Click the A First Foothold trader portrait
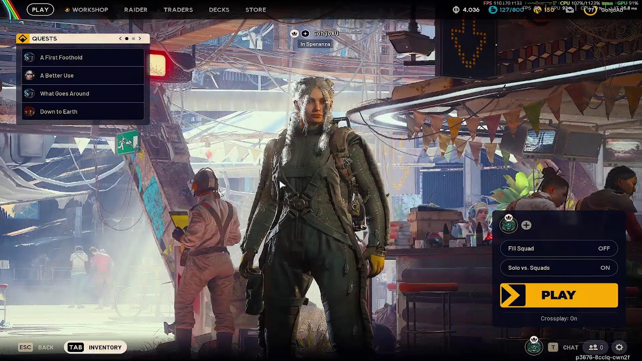Screen dimensions: 642x361 pos(30,57)
